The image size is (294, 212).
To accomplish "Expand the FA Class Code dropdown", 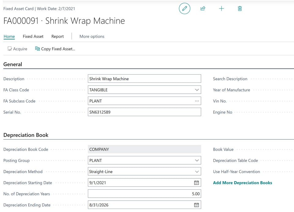I will [197, 90].
